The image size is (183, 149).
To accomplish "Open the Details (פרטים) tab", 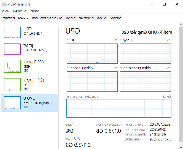I will [101, 18].
